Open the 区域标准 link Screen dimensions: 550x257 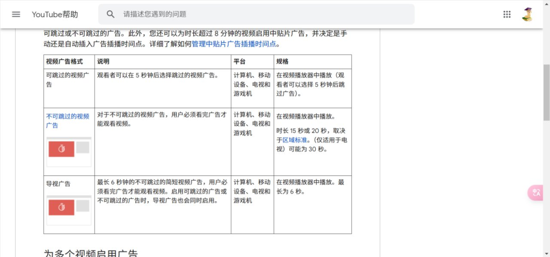(295, 140)
